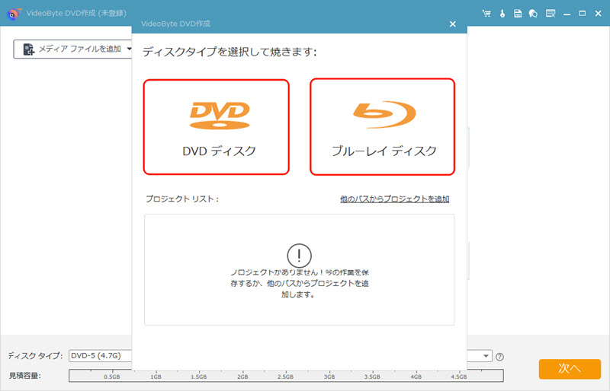Click the orange 次へ button
Image resolution: width=610 pixels, height=391 pixels.
(570, 369)
